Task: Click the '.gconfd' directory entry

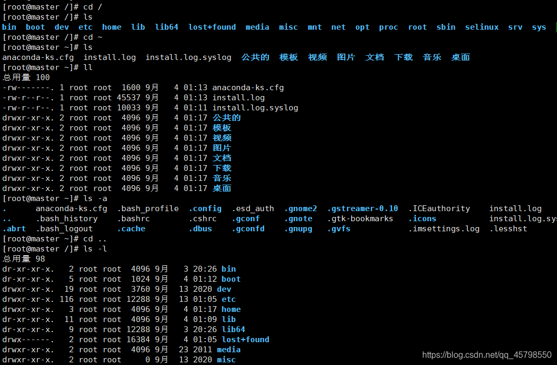Action: 248,229
